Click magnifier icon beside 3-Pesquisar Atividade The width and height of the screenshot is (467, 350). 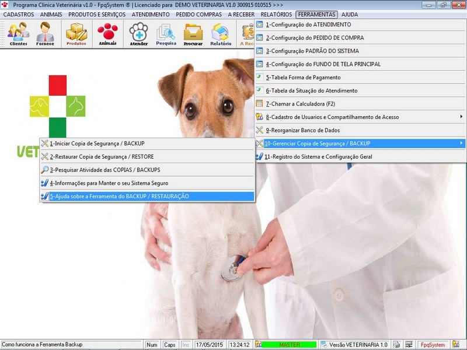(45, 170)
